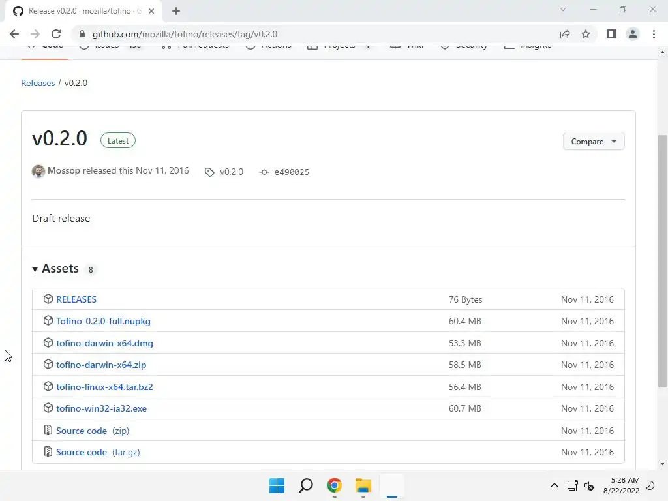
Task: Click the share page icon in address bar
Action: (565, 34)
